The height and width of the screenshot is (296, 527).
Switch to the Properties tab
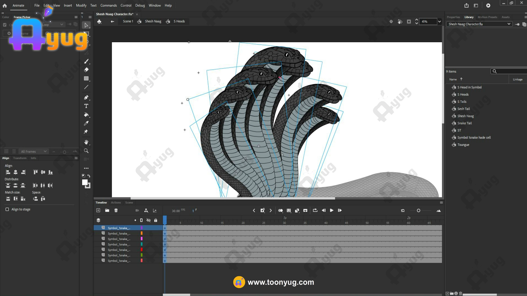click(x=453, y=17)
